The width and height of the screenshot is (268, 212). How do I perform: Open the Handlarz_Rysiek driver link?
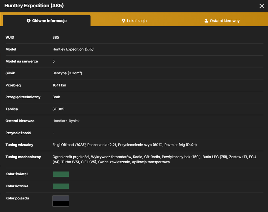point(66,121)
